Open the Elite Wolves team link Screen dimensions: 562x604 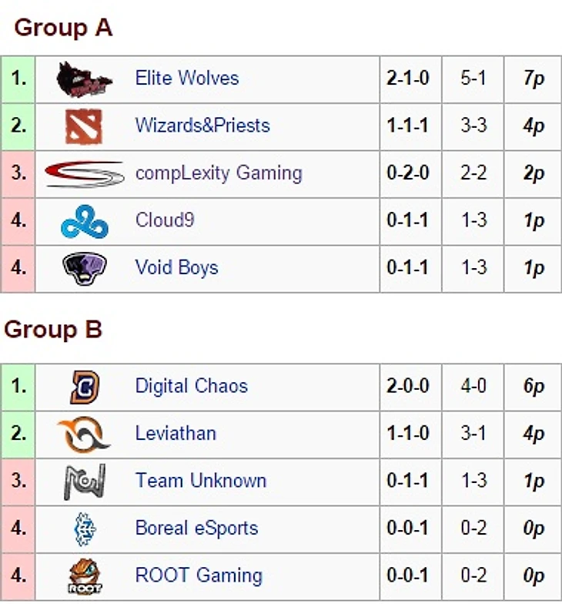pyautogui.click(x=187, y=78)
